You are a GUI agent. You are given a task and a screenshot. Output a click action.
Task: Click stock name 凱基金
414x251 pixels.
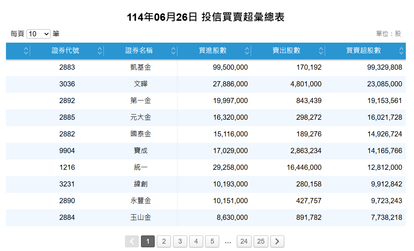click(x=141, y=67)
